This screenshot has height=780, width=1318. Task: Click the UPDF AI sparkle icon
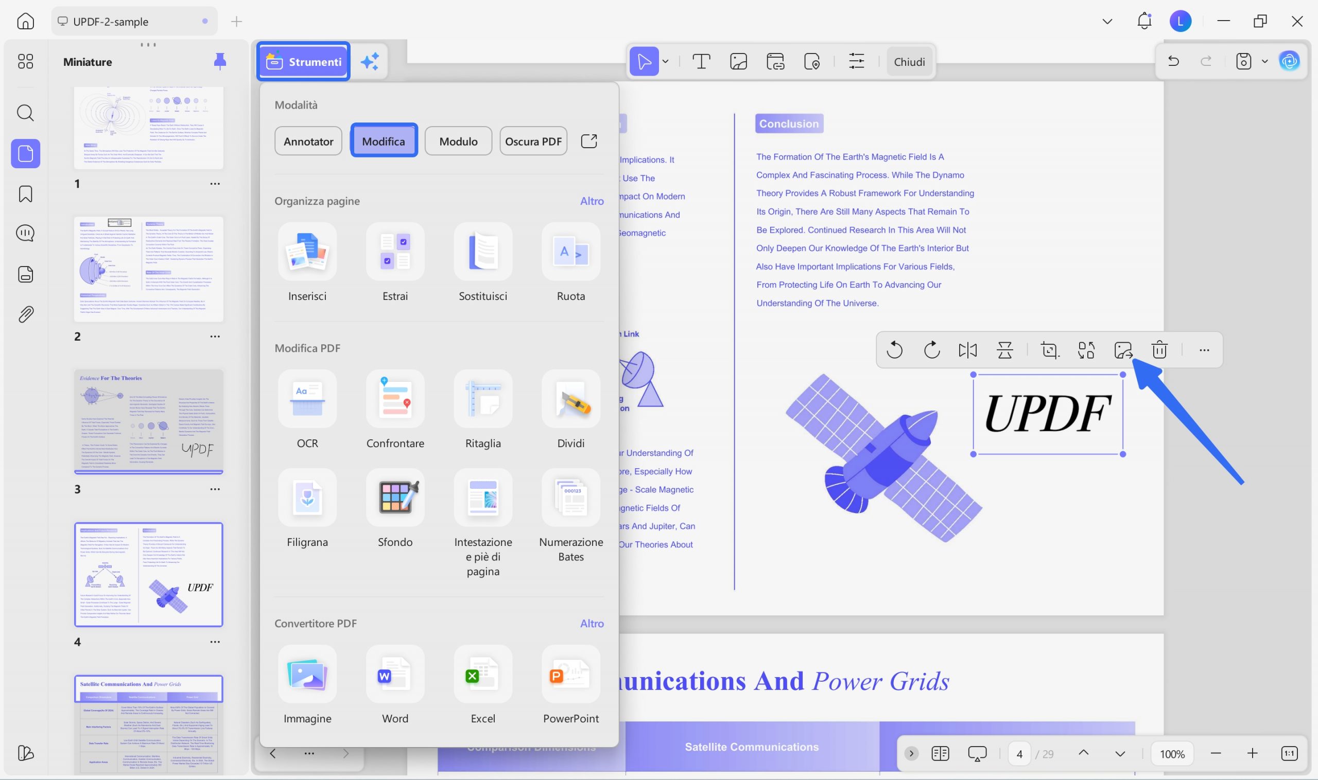(370, 62)
